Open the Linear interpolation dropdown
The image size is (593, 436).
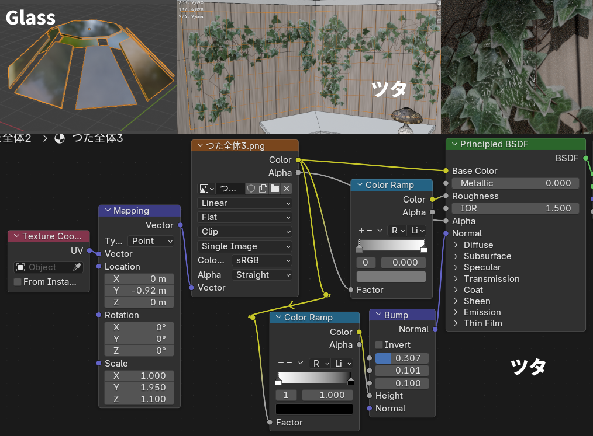tap(245, 203)
